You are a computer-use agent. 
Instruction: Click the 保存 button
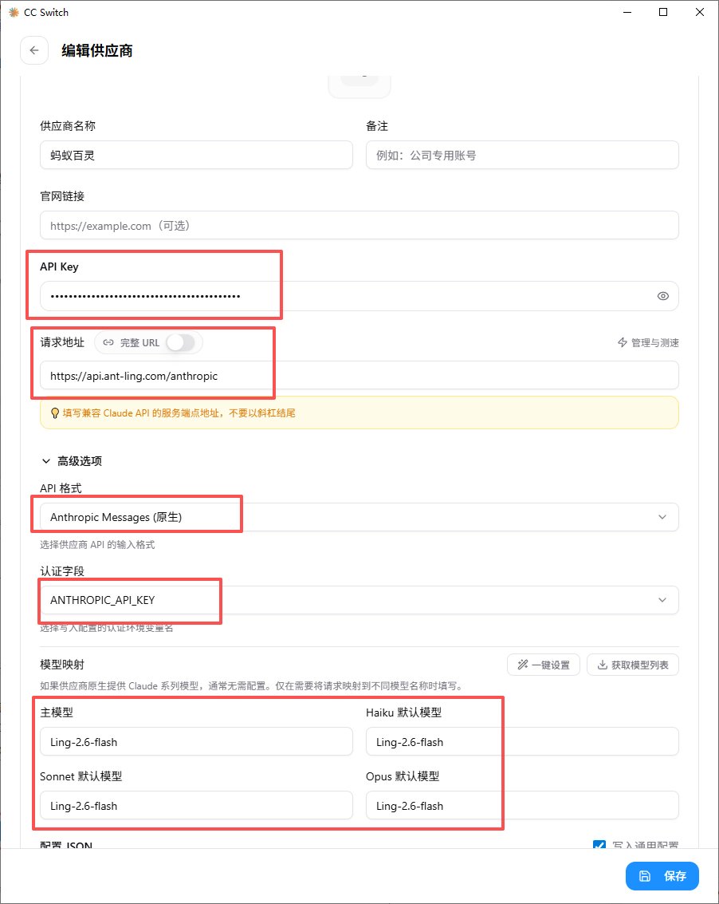pyautogui.click(x=662, y=876)
